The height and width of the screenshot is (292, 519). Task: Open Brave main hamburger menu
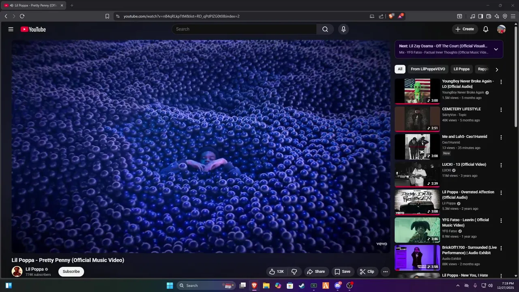tap(513, 16)
